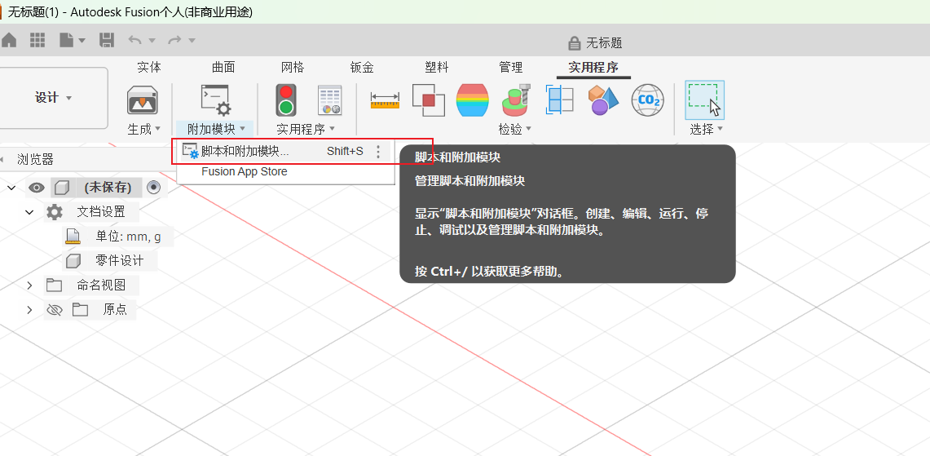Open the File menu dropdown arrow
Image resolution: width=930 pixels, height=456 pixels.
point(82,41)
